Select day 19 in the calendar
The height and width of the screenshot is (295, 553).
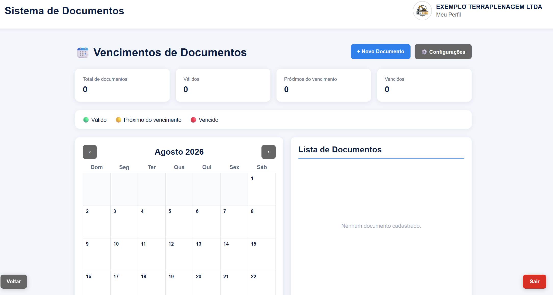[179, 283]
